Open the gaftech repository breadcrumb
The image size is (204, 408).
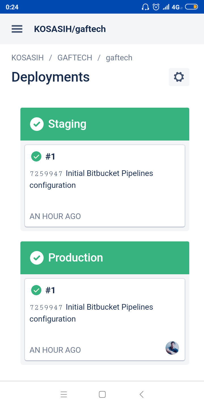pyautogui.click(x=119, y=58)
